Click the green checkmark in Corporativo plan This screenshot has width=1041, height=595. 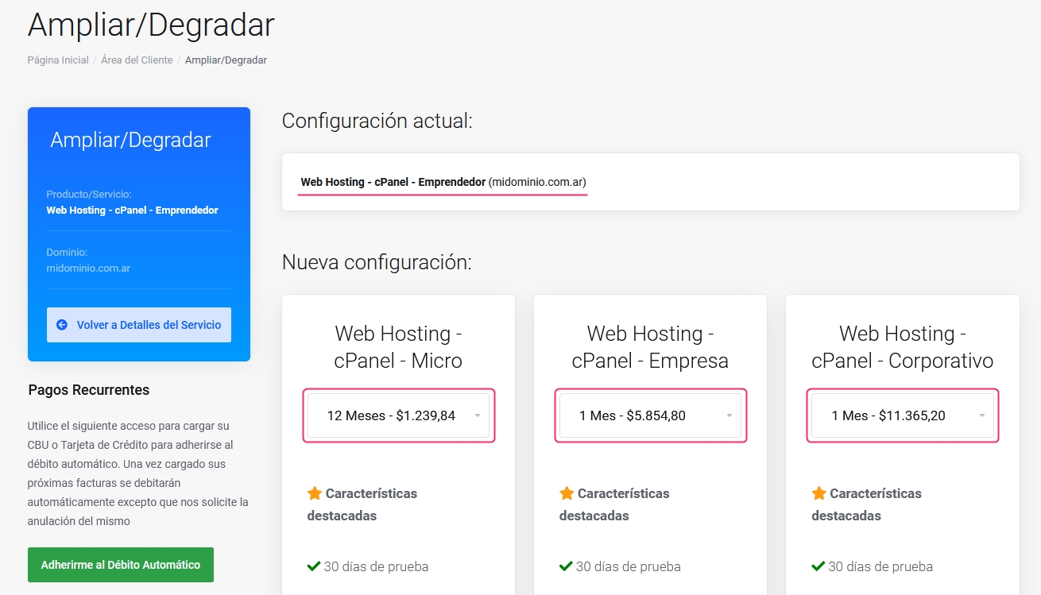[x=818, y=566]
